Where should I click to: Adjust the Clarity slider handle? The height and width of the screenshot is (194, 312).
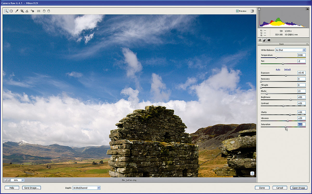(290, 115)
